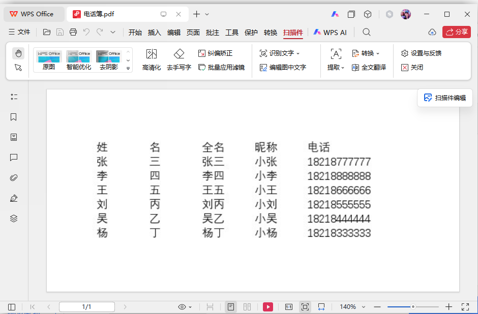The width and height of the screenshot is (478, 314).
Task: Click the red 分享 button
Action: pos(457,32)
